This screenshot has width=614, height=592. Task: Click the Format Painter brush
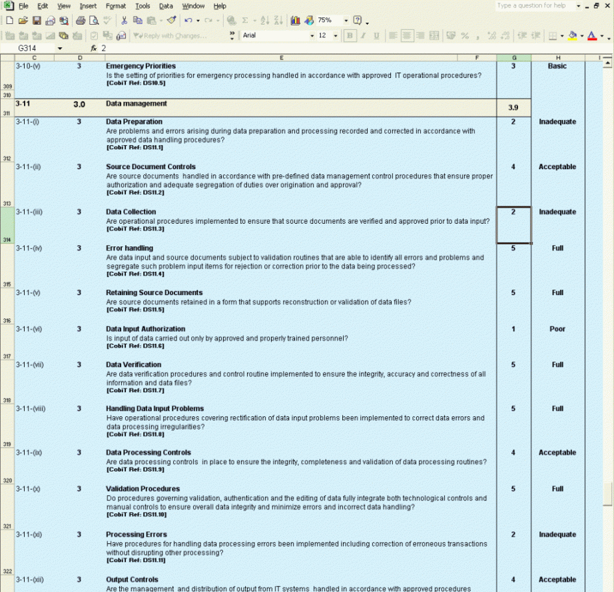coord(171,21)
